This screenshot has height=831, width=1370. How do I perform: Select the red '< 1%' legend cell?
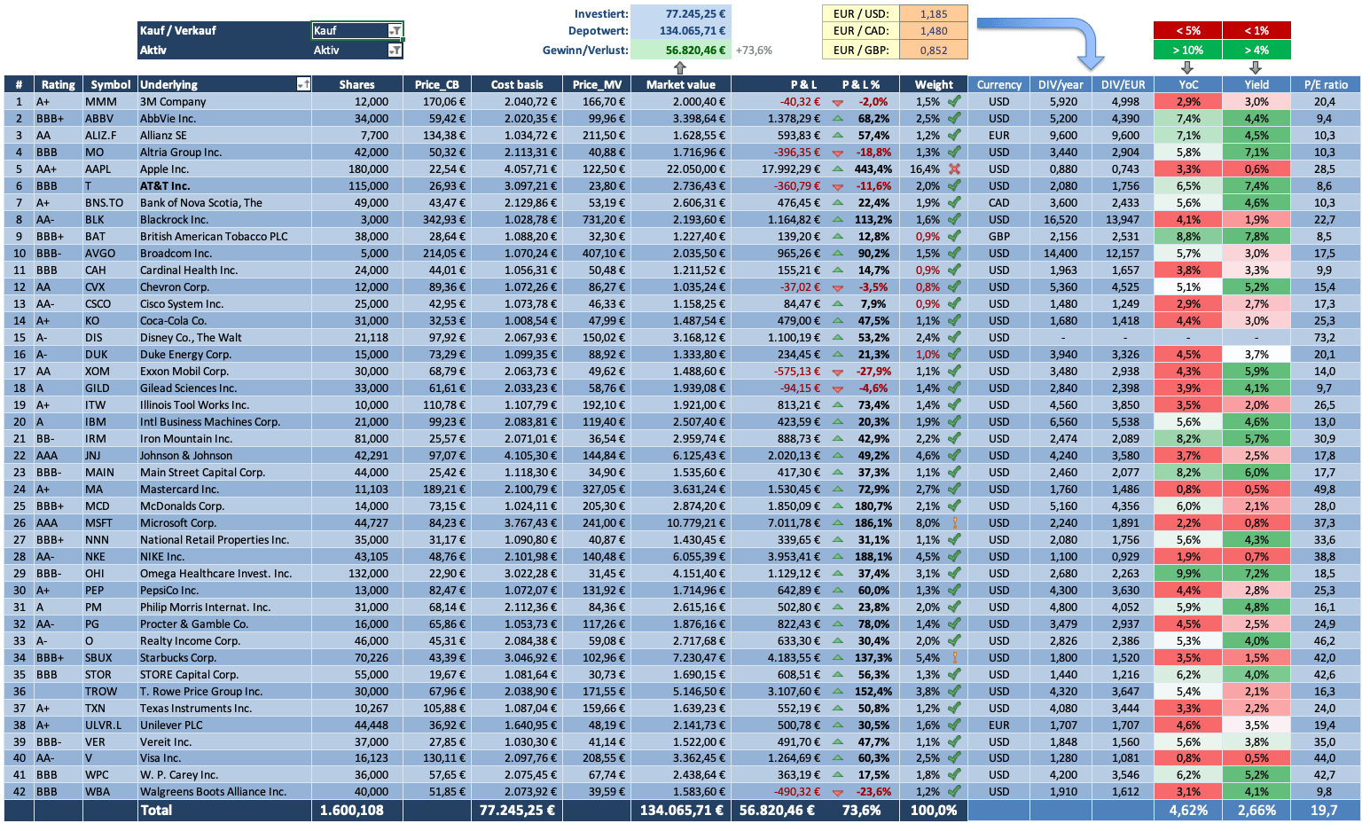coord(1256,31)
